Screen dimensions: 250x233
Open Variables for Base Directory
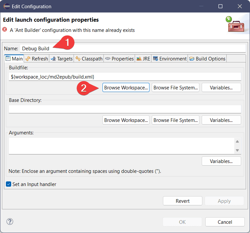221,120
